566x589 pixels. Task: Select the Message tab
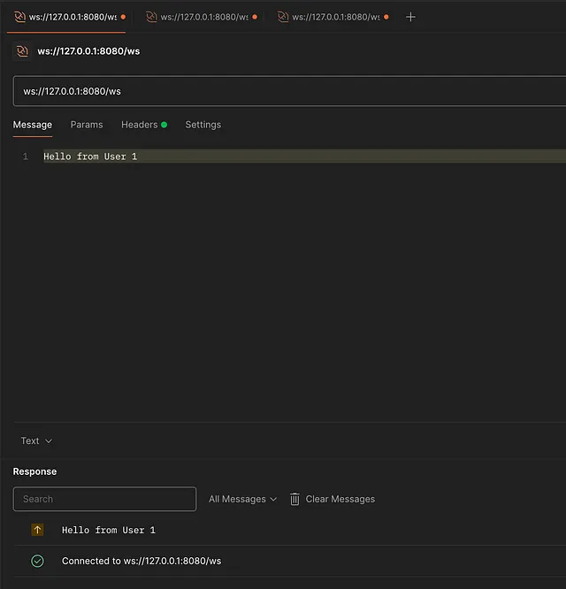tap(33, 125)
